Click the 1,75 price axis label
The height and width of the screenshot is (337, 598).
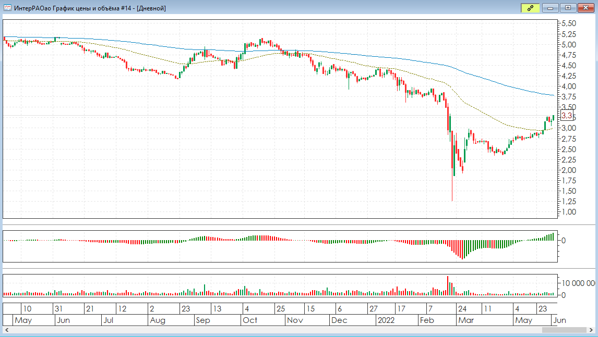569,181
